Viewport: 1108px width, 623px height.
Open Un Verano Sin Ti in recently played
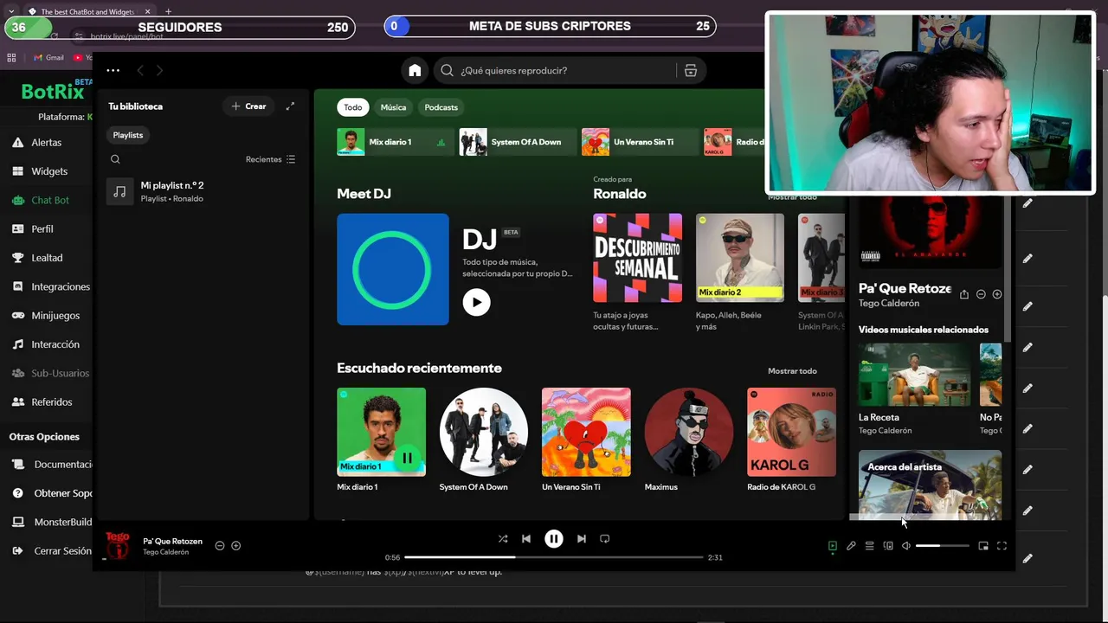pyautogui.click(x=586, y=432)
